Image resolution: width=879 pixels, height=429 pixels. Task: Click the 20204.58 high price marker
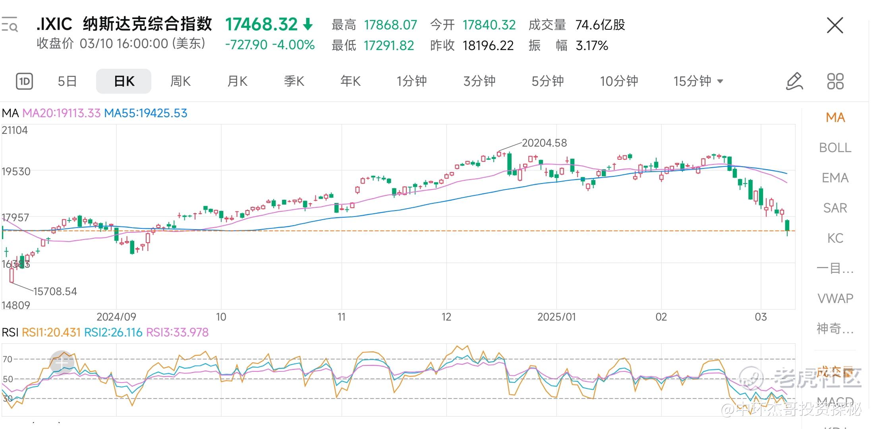(x=544, y=143)
